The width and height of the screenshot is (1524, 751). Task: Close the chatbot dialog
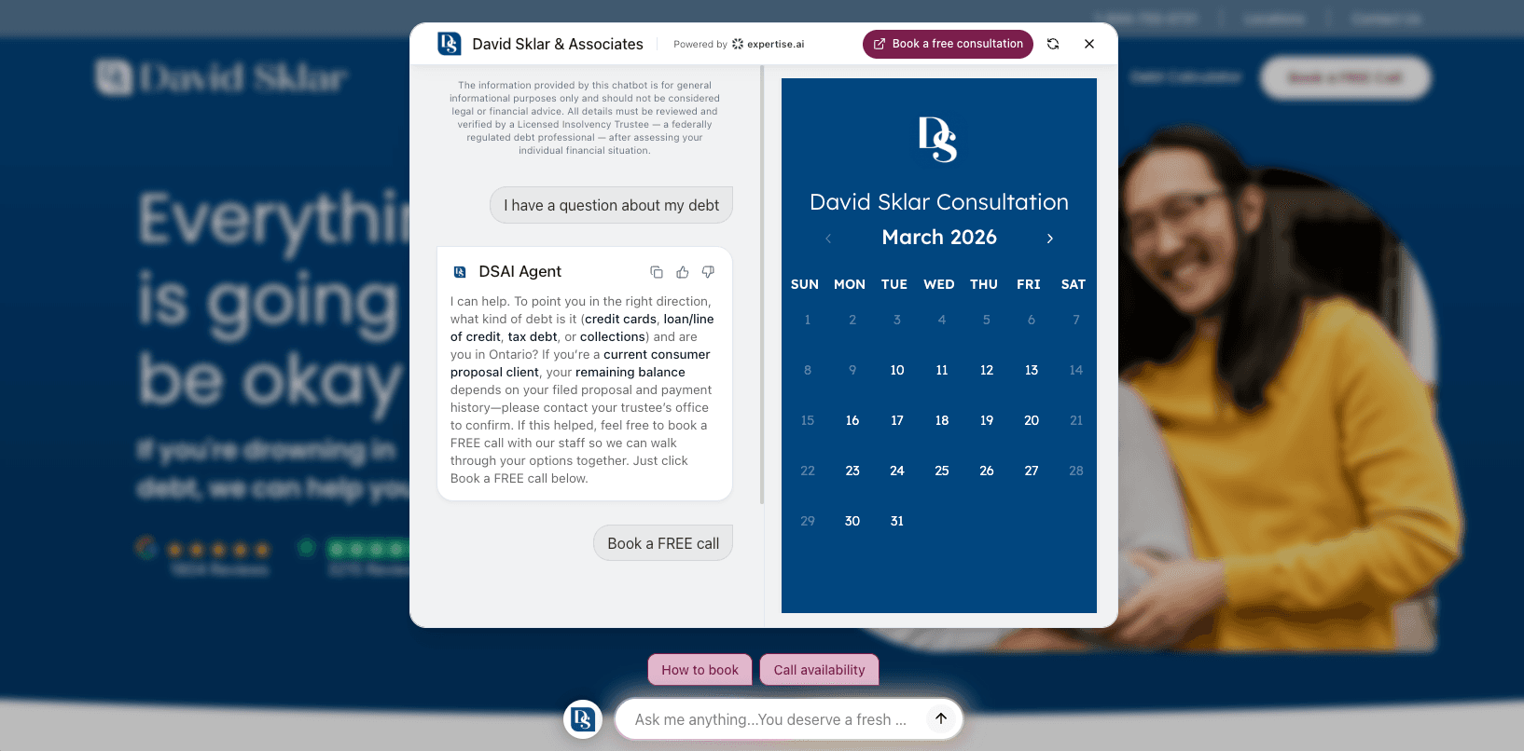[1089, 44]
